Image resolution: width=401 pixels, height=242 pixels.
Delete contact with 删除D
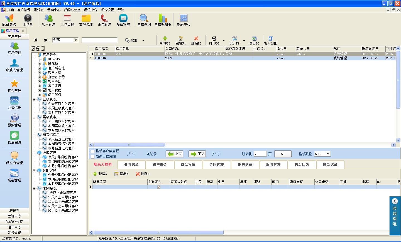pos(143,174)
